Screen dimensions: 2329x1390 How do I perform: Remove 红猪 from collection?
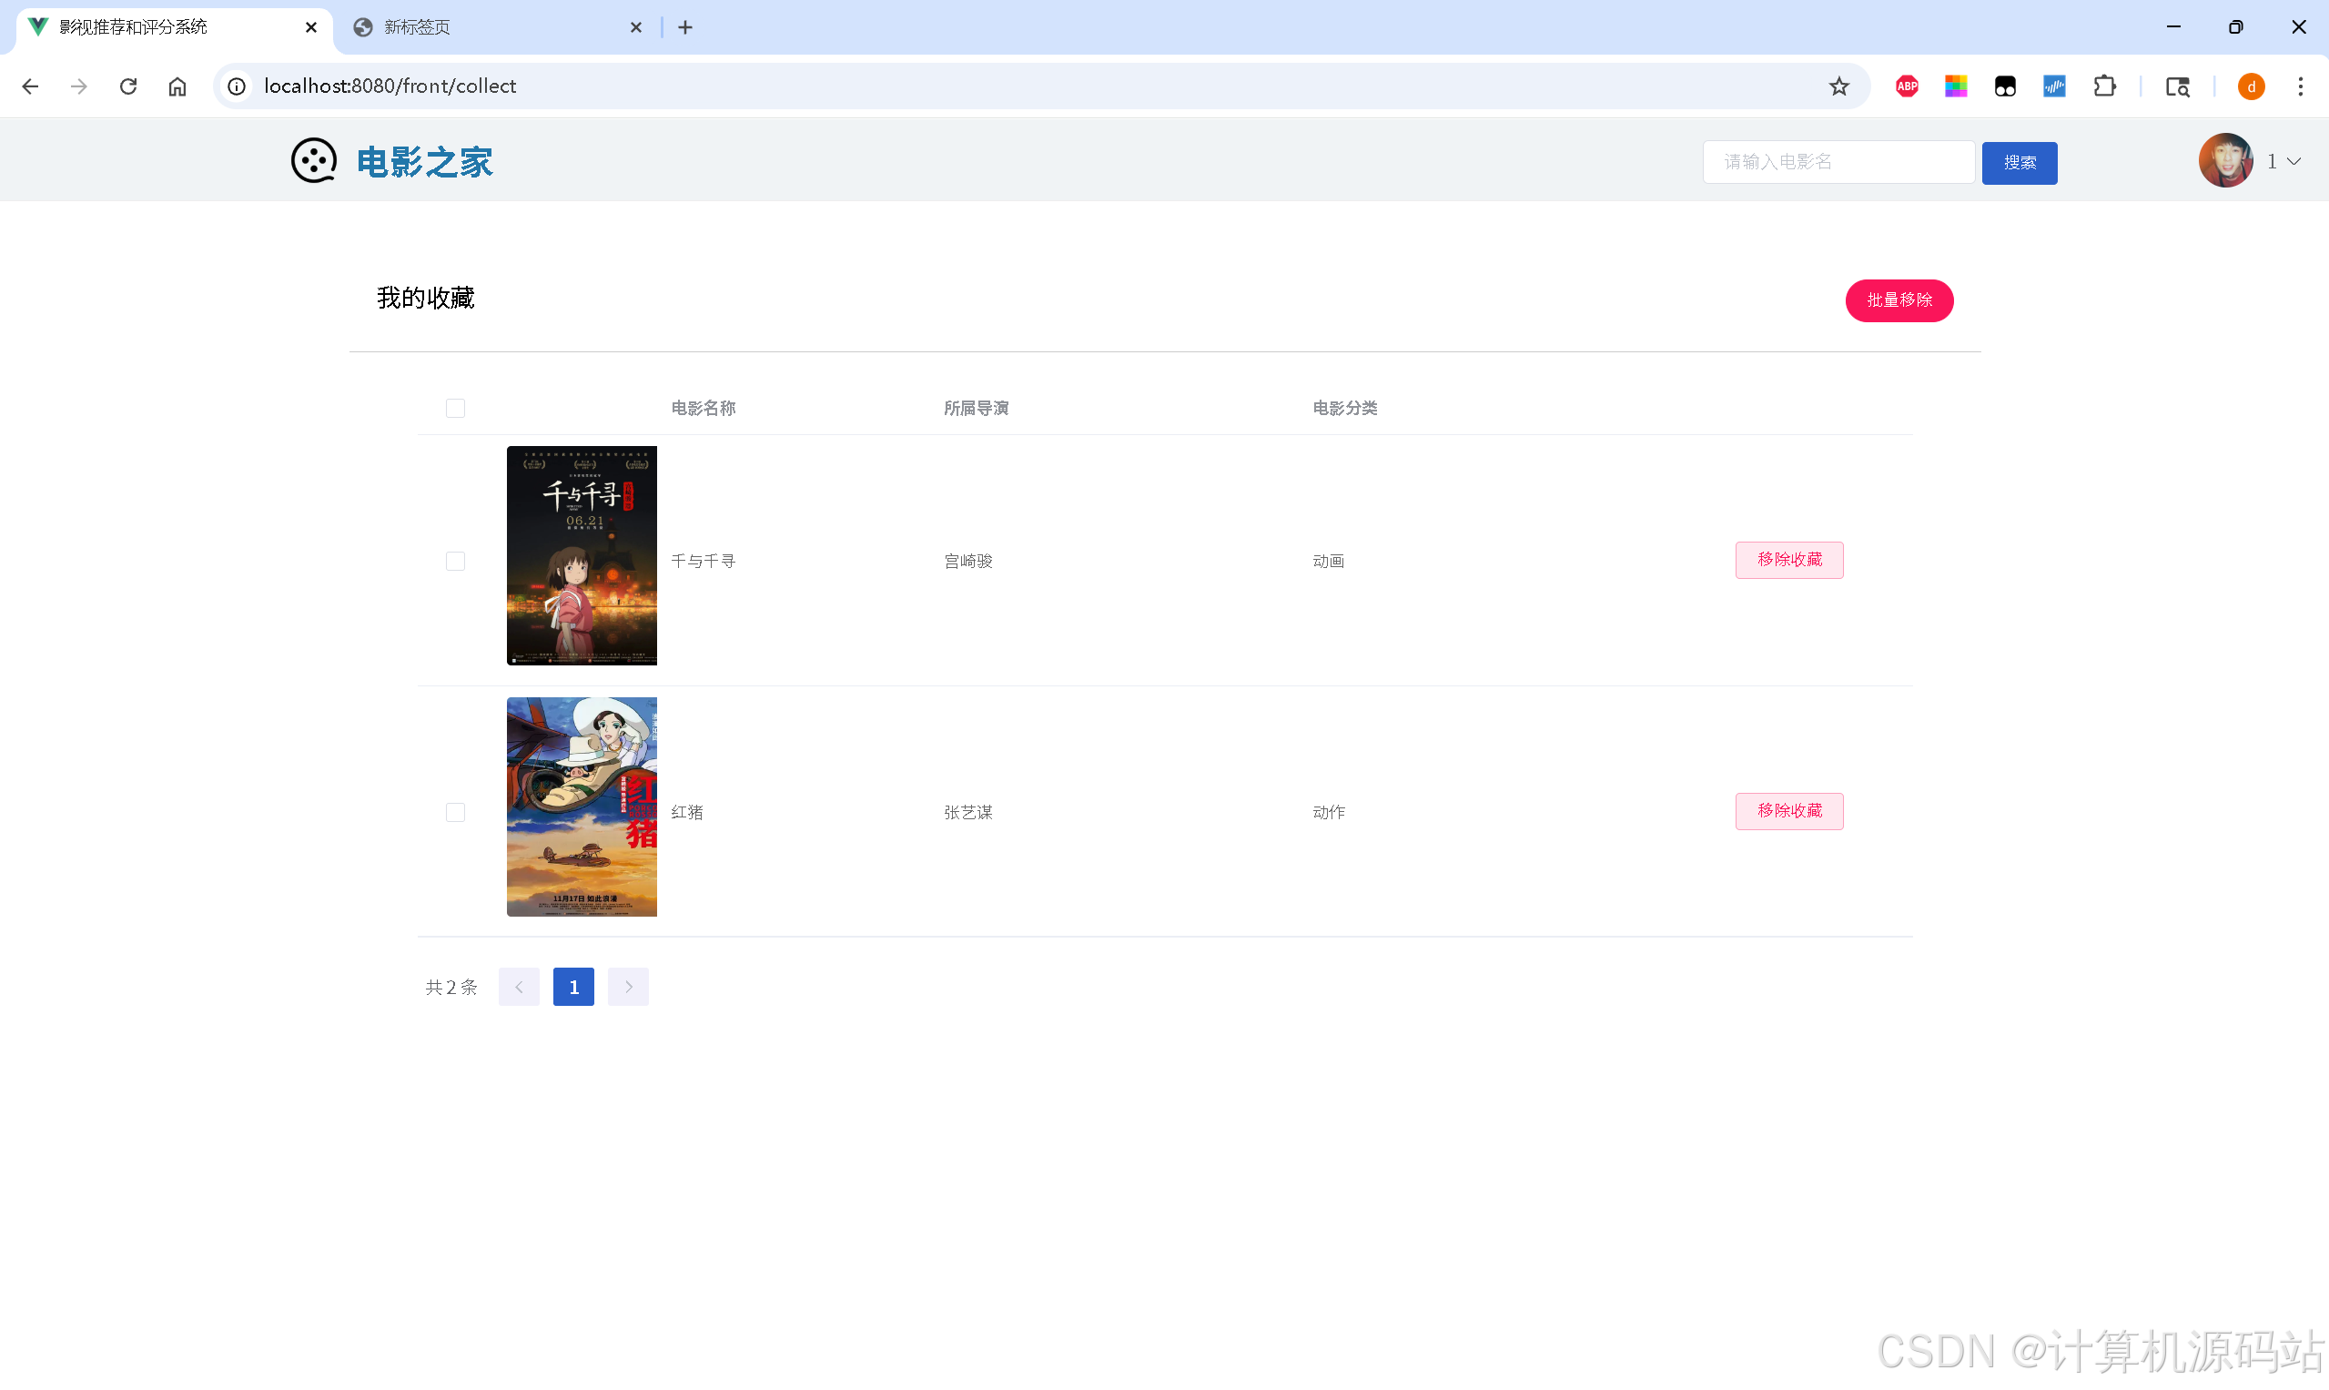coord(1788,810)
